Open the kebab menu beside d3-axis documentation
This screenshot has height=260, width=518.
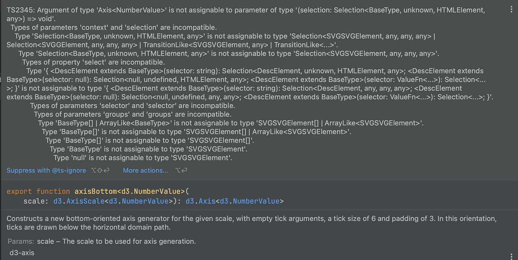(512, 257)
